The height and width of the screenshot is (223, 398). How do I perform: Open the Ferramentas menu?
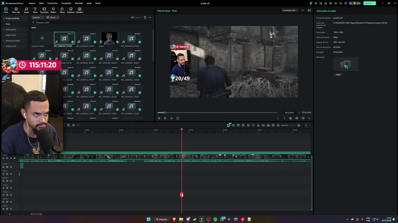52,3
